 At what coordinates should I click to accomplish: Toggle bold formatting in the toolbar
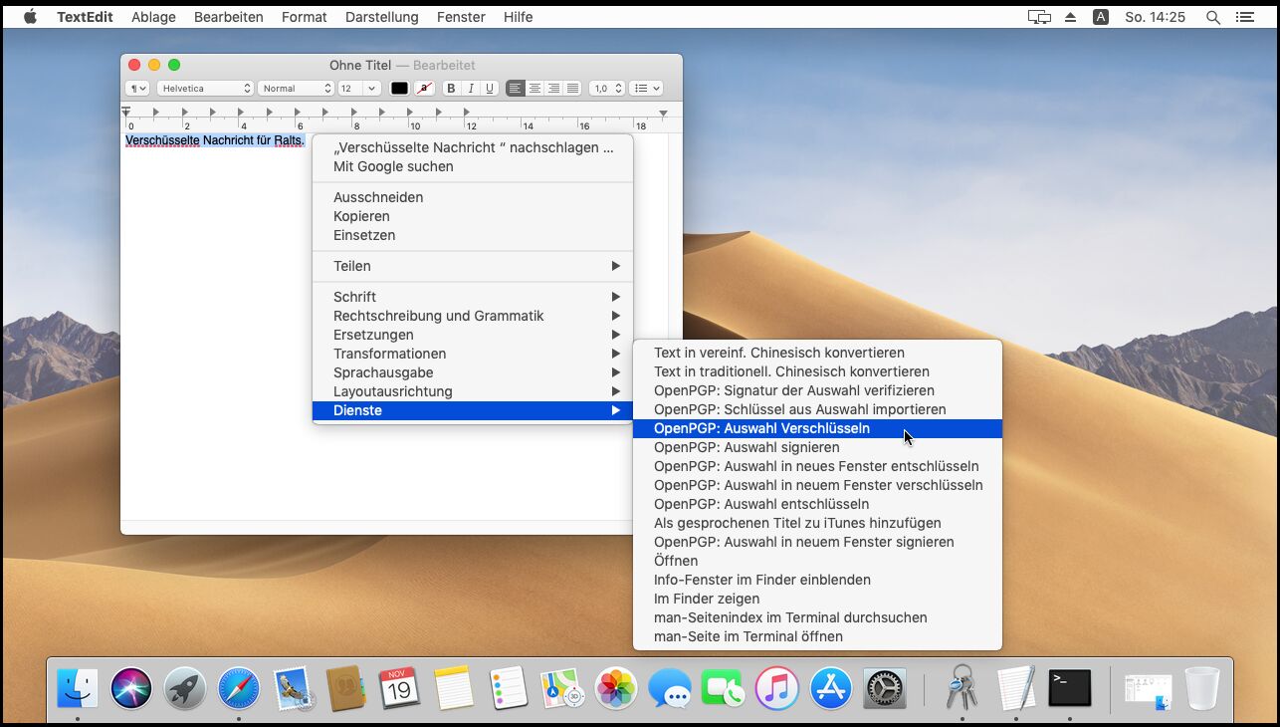tap(451, 89)
